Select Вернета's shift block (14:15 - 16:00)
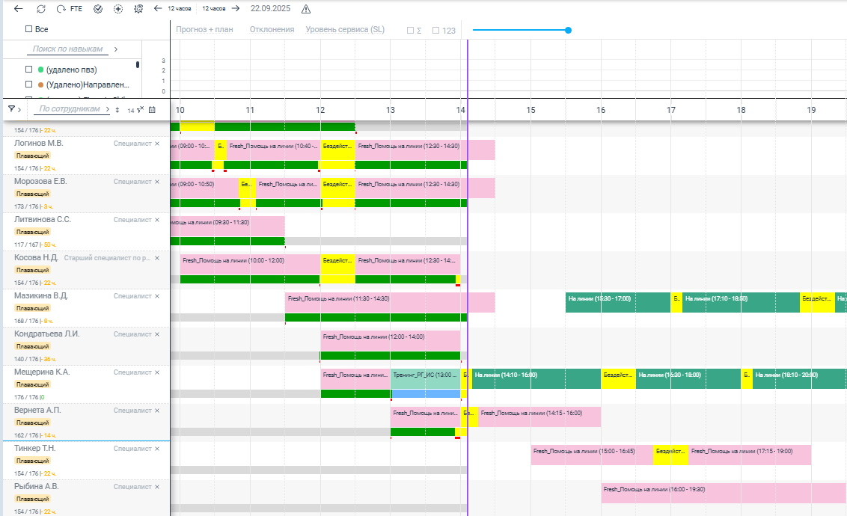847x516 pixels. click(x=539, y=417)
